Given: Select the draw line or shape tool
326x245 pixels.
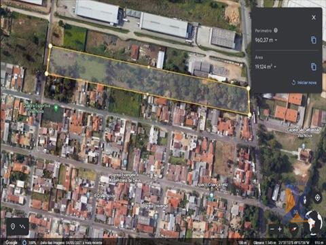Looking at the screenshot, I should [22, 226].
